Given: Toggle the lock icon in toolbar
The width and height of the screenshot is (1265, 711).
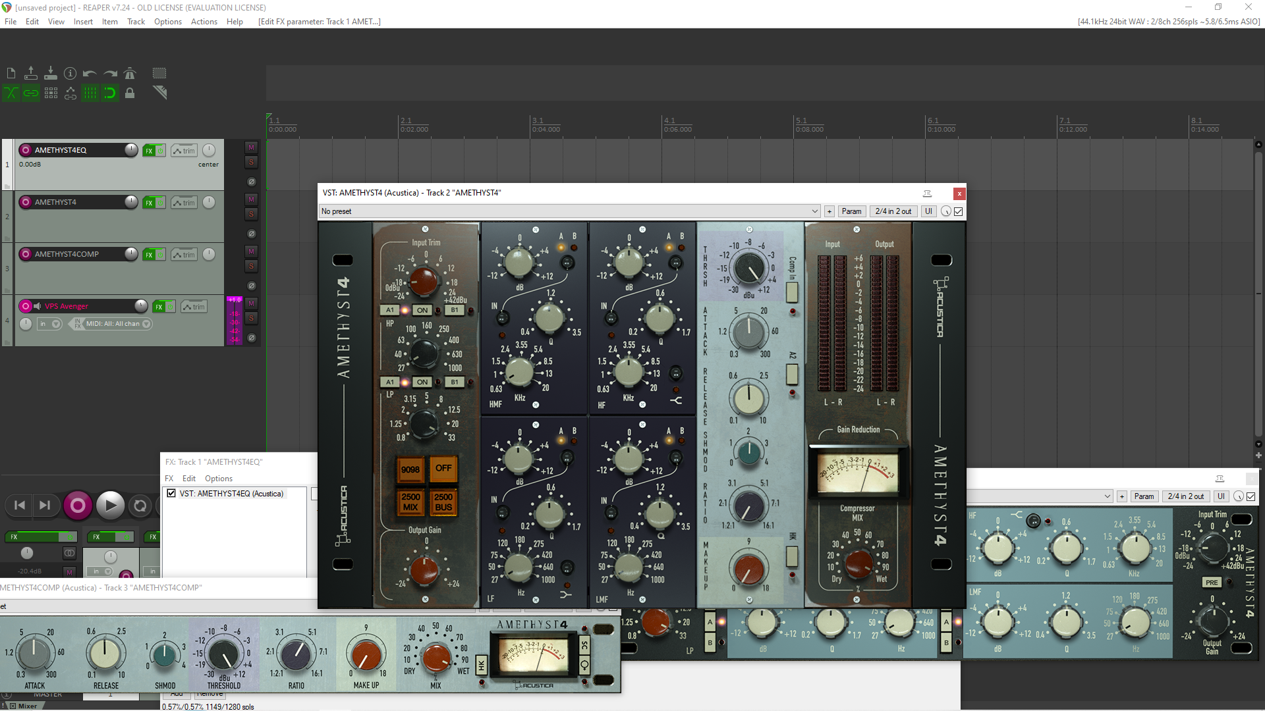Looking at the screenshot, I should [x=130, y=93].
